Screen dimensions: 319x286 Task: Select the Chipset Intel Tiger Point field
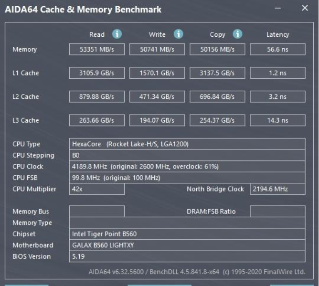187,234
